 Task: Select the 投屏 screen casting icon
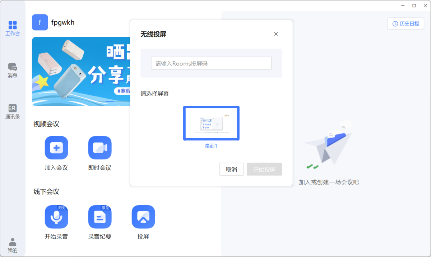click(x=143, y=217)
